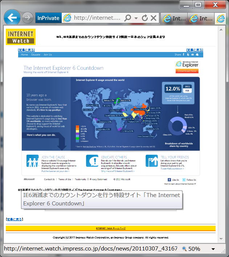Click 'Put the banner on your site' link
Viewport: 229px width, 257px height.
click(56, 171)
